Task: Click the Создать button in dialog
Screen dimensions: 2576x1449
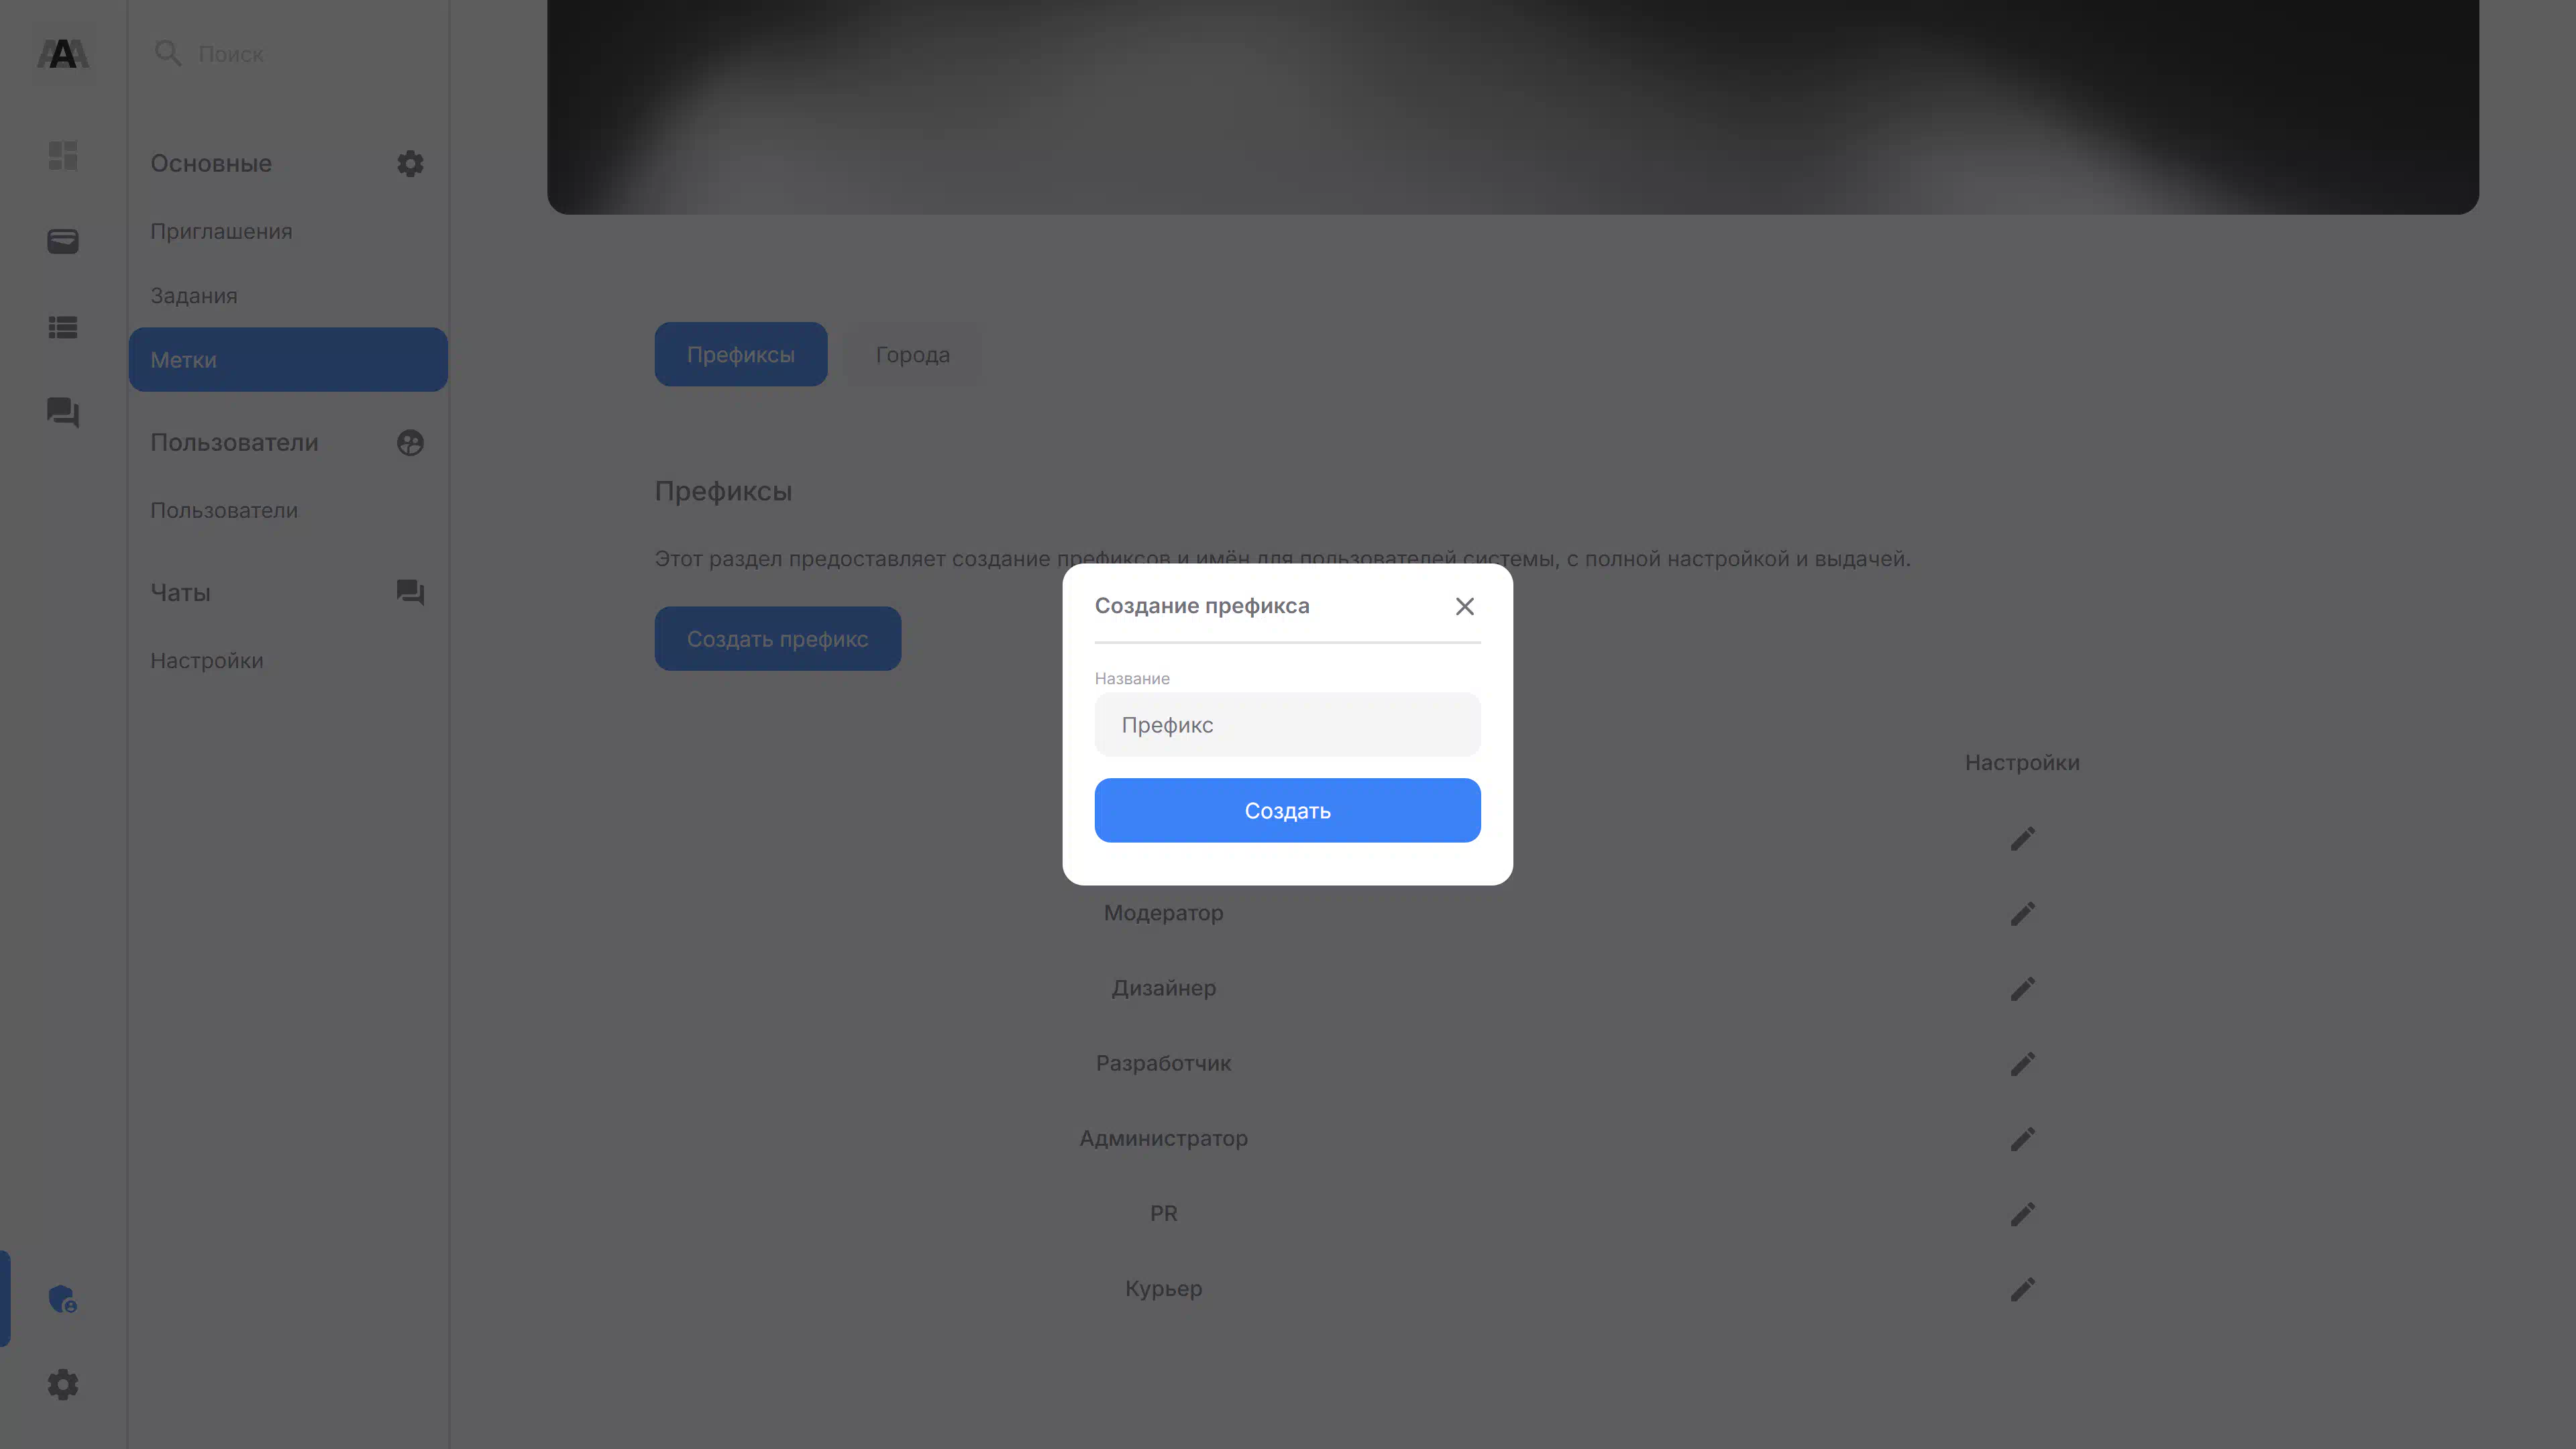Action: click(x=1287, y=810)
